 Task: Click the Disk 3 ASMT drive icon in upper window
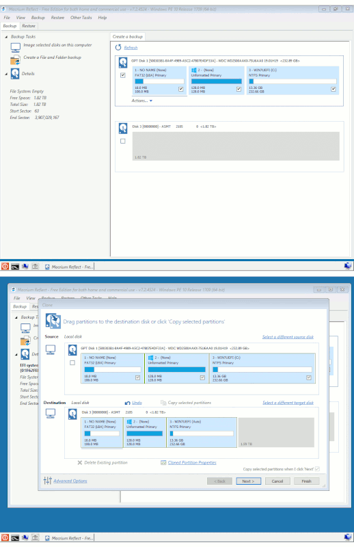point(123,128)
